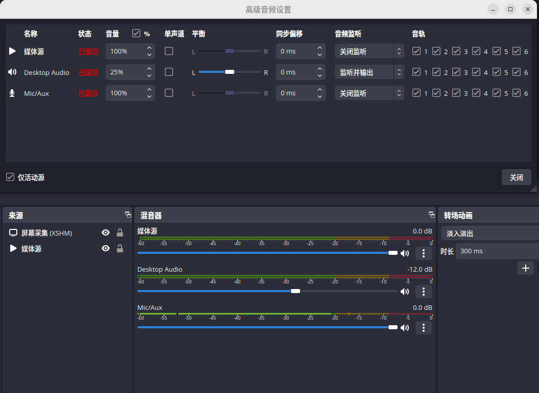Image resolution: width=539 pixels, height=393 pixels.
Task: Adjust the Desktop Audio balance slider
Action: [230, 72]
